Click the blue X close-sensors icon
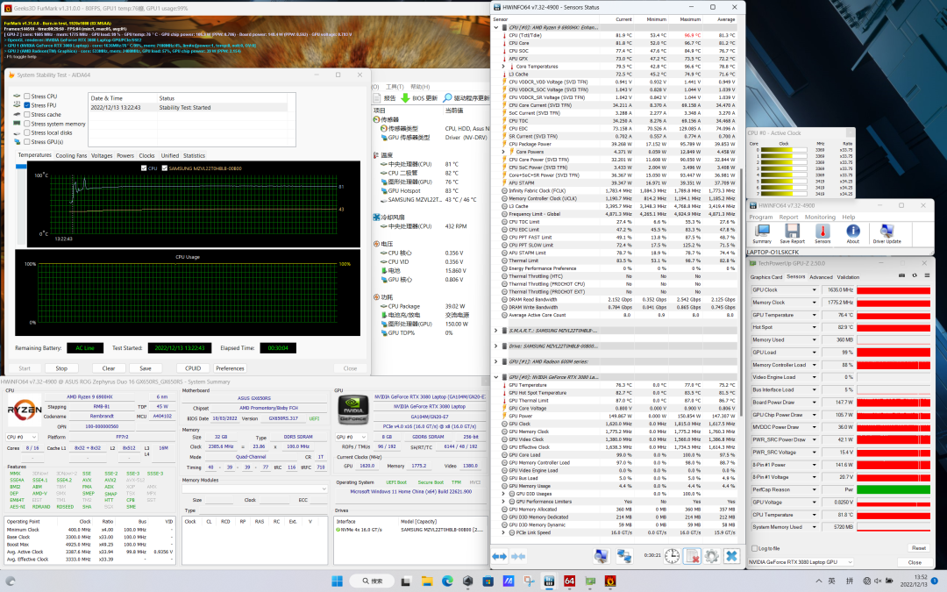Image resolution: width=947 pixels, height=592 pixels. (731, 556)
